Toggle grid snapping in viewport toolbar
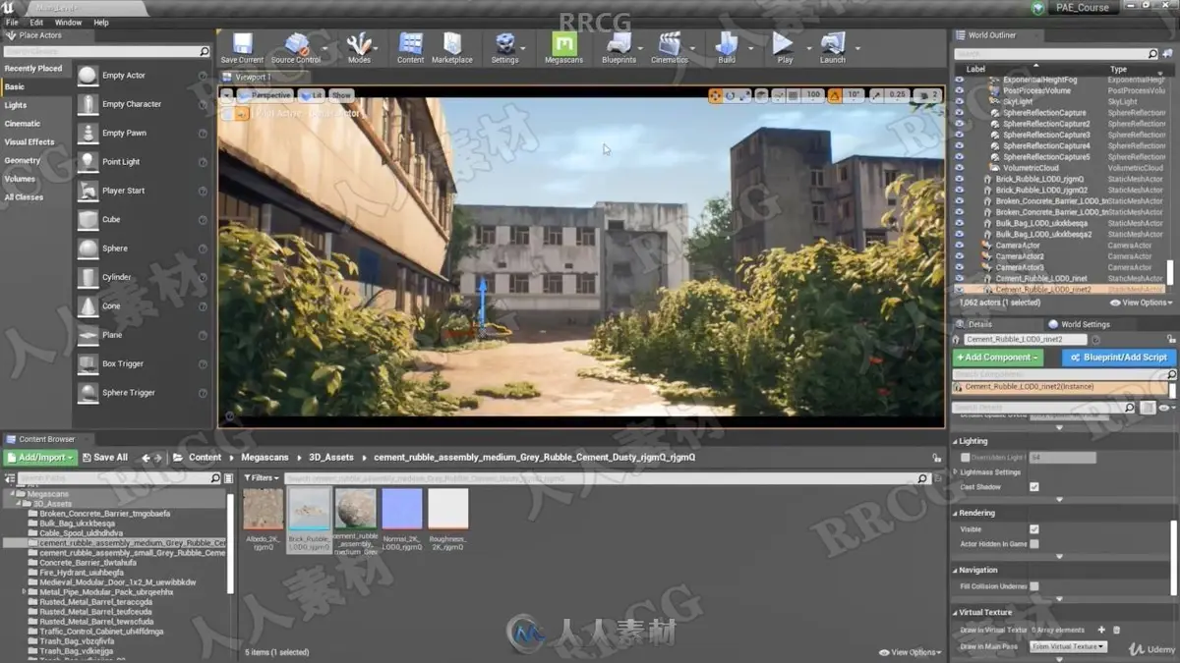The width and height of the screenshot is (1180, 663). (794, 95)
